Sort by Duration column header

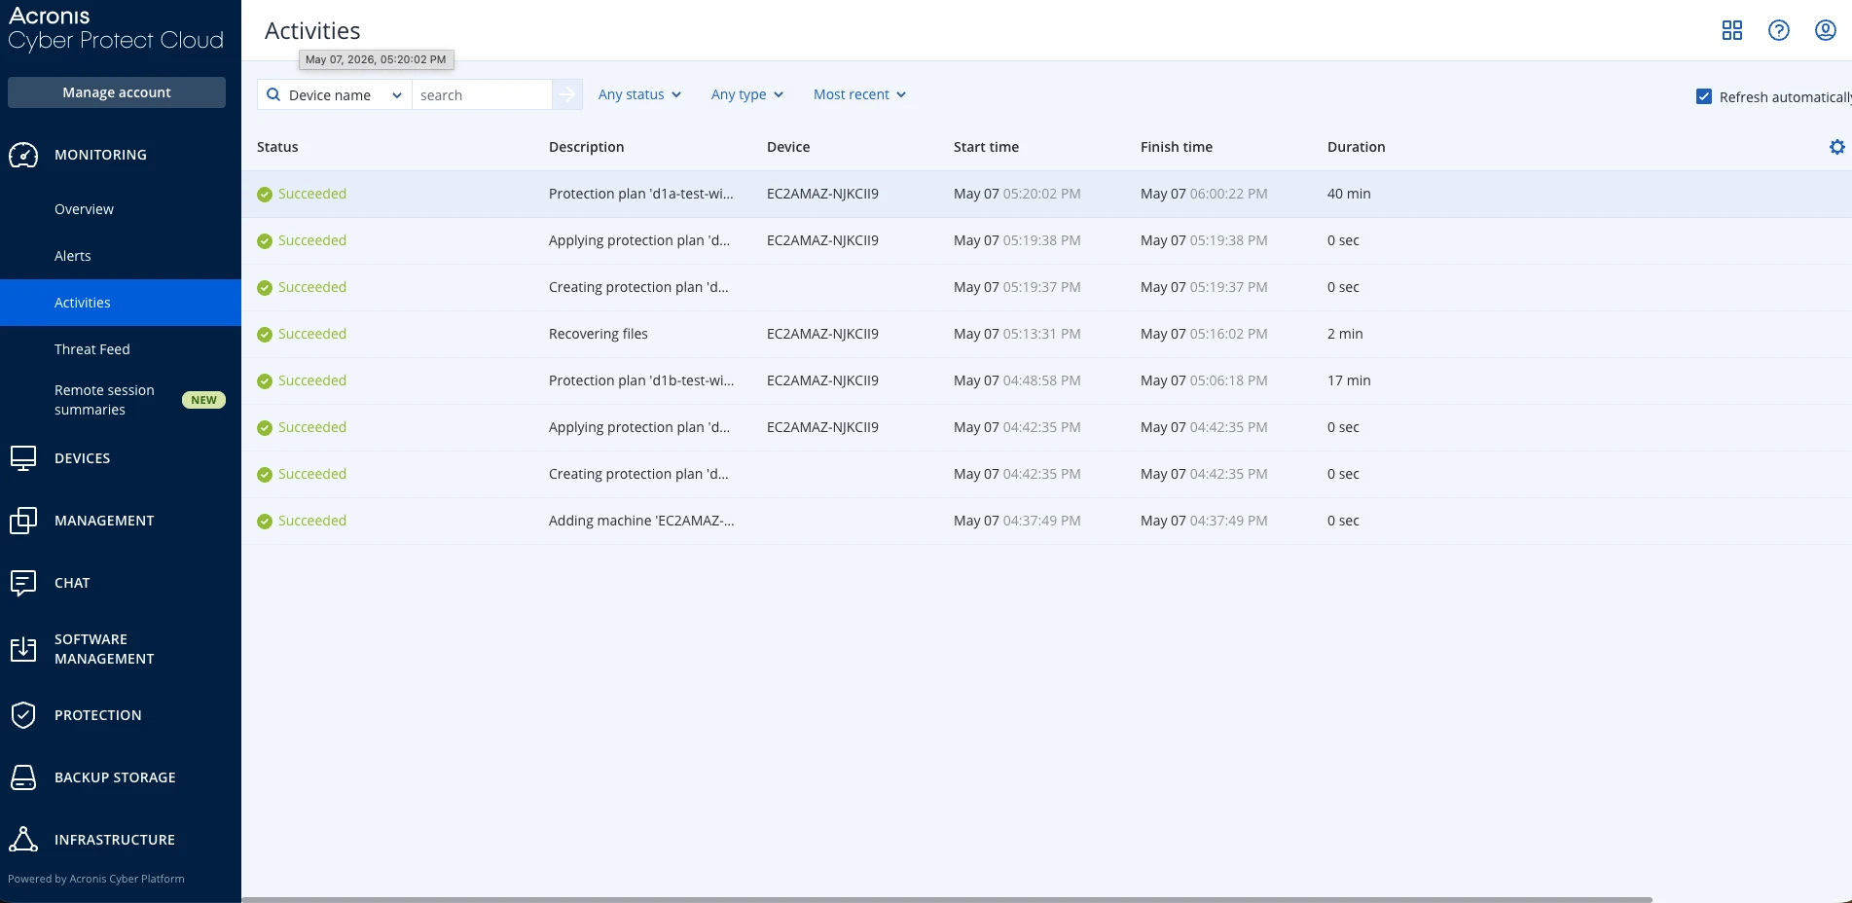(1356, 147)
